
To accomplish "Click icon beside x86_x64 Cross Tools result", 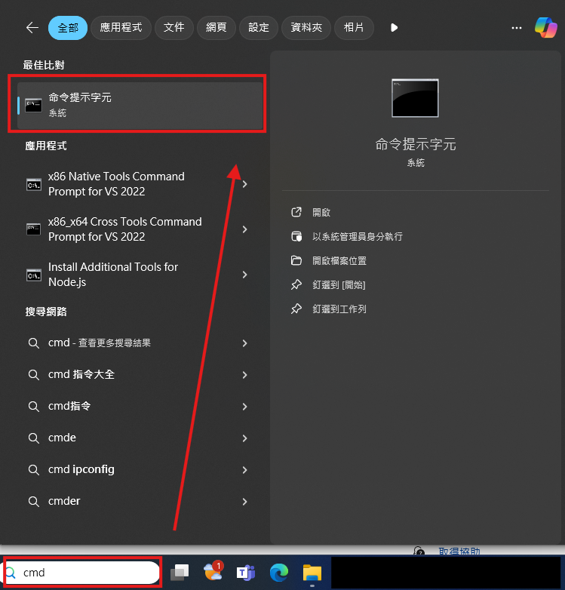I will click(x=33, y=229).
